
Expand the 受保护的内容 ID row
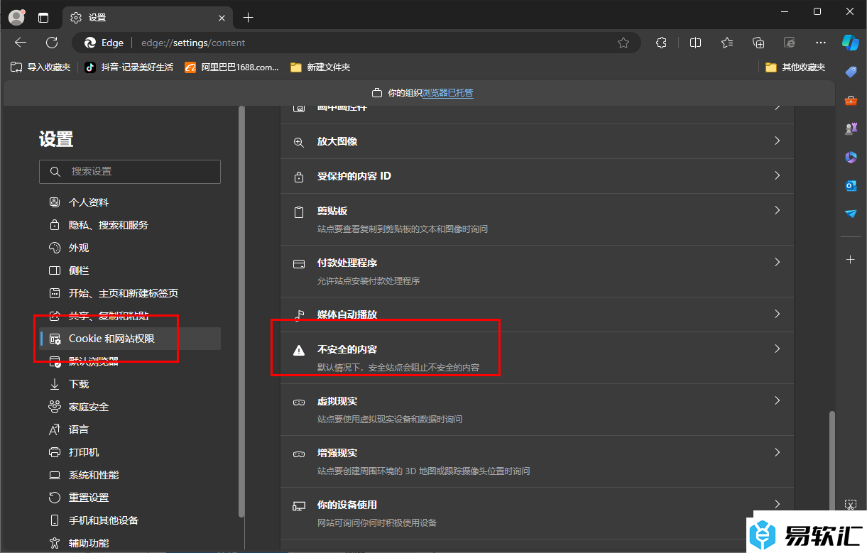pyautogui.click(x=537, y=176)
